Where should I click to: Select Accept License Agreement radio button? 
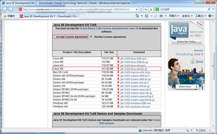click(x=54, y=37)
